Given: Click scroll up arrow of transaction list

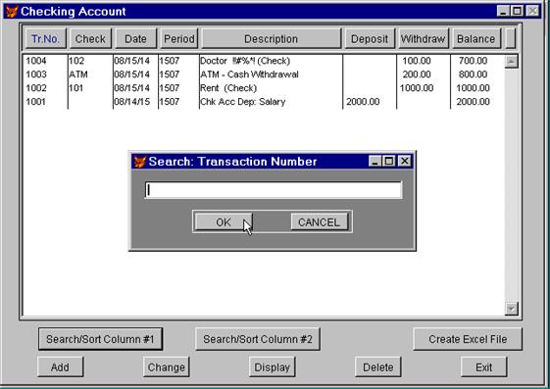Looking at the screenshot, I should pos(512,62).
